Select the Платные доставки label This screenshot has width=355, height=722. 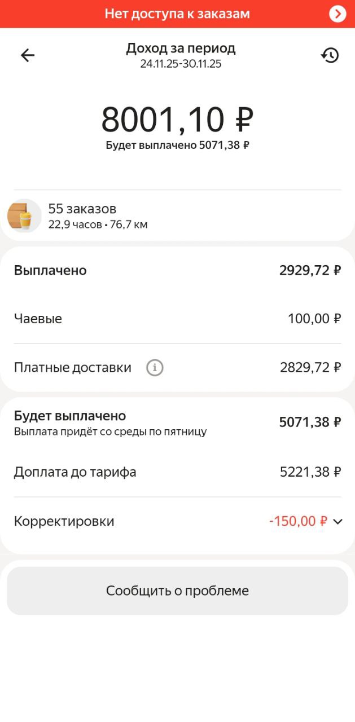pos(72,368)
